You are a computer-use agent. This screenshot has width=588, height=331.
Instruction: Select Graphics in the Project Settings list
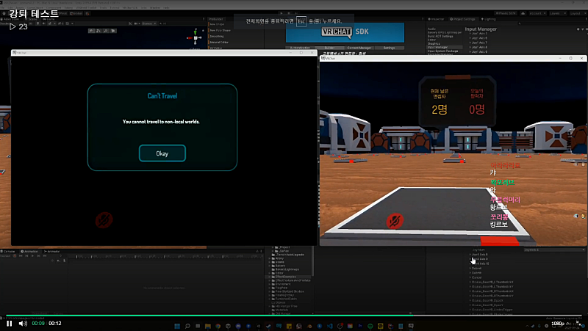point(434,43)
